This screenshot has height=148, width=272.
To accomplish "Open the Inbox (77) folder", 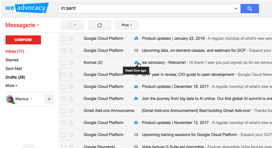I will click(15, 51).
